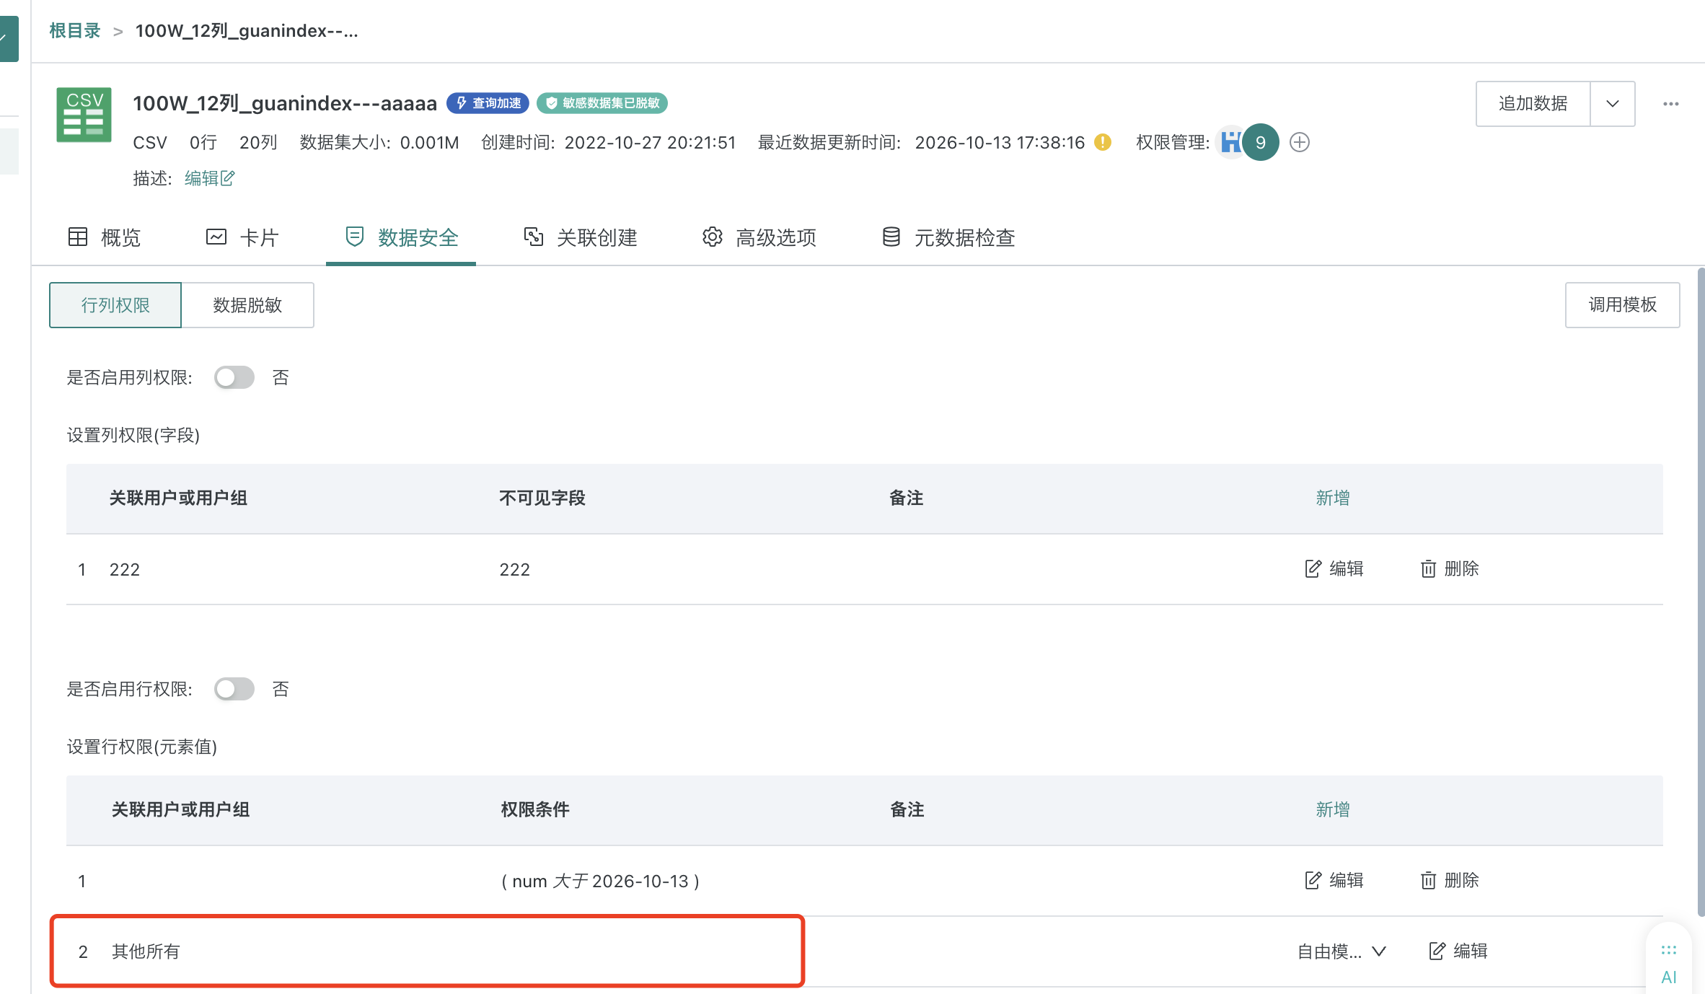The image size is (1705, 994).
Task: Click the 调用模板 button
Action: click(1623, 305)
